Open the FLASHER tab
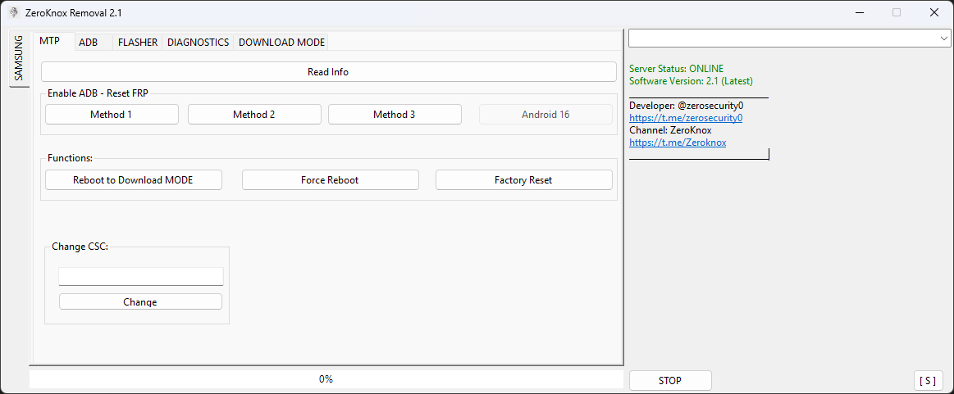The width and height of the screenshot is (954, 394). pyautogui.click(x=138, y=42)
